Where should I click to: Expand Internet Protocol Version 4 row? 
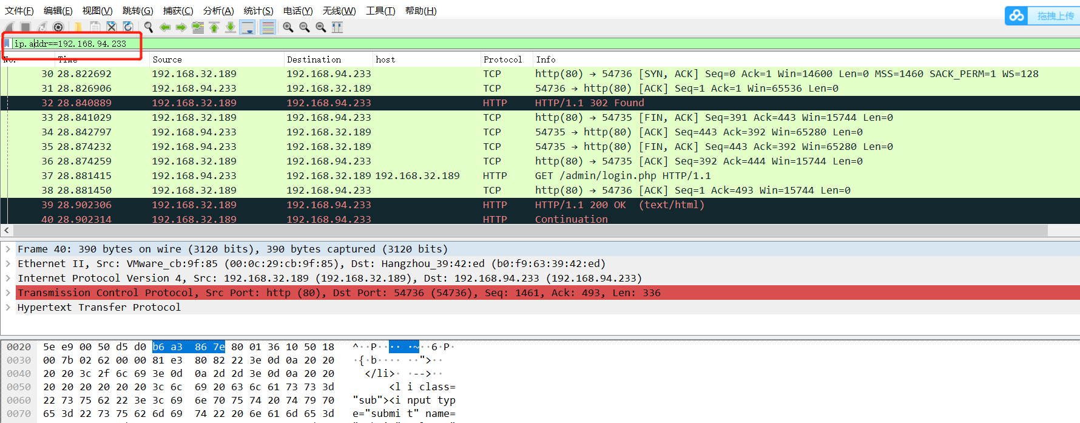pos(8,279)
